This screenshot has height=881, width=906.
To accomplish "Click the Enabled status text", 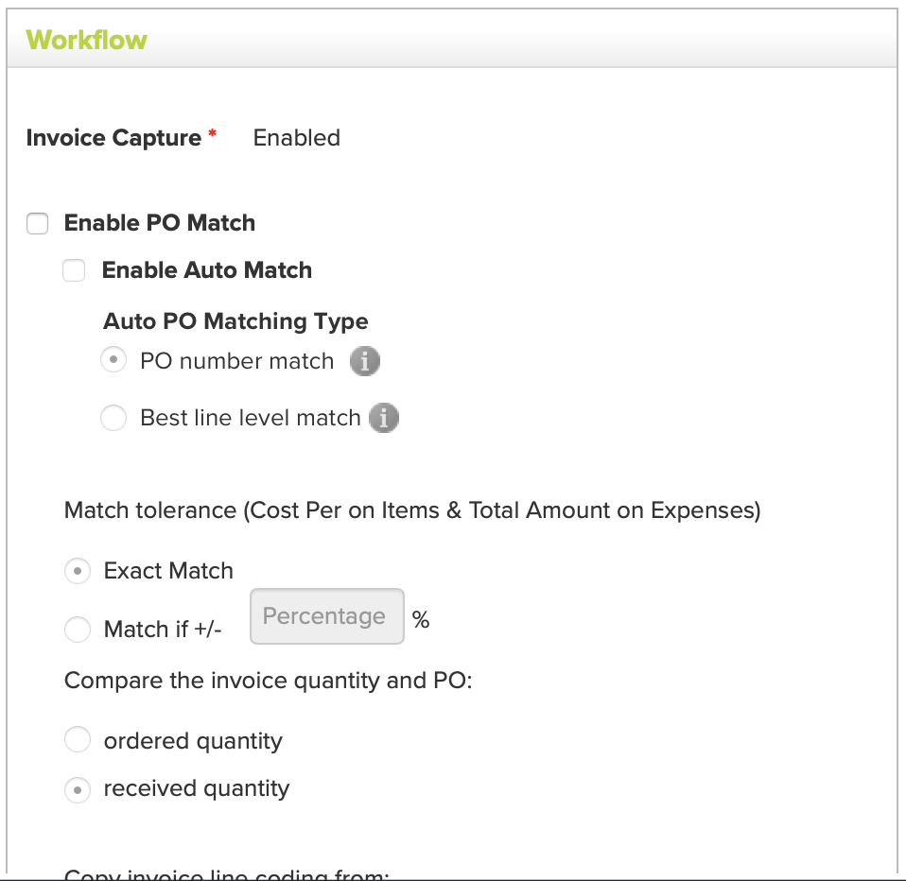I will [x=296, y=138].
